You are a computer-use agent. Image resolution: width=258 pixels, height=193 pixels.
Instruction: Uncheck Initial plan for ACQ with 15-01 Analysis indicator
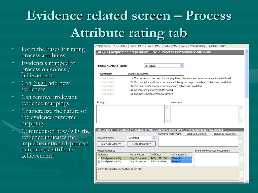(99, 162)
